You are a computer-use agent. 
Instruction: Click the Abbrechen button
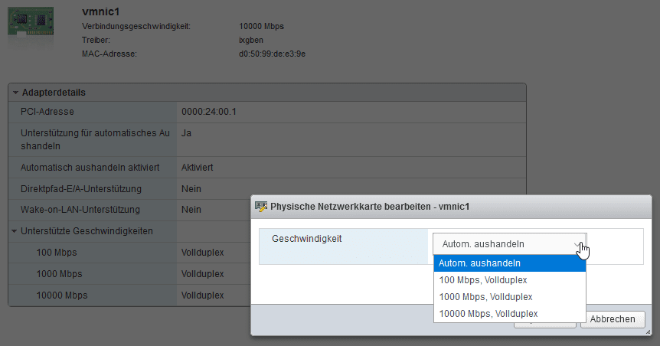click(613, 319)
